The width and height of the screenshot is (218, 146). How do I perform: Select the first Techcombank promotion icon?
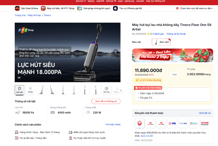(150, 123)
